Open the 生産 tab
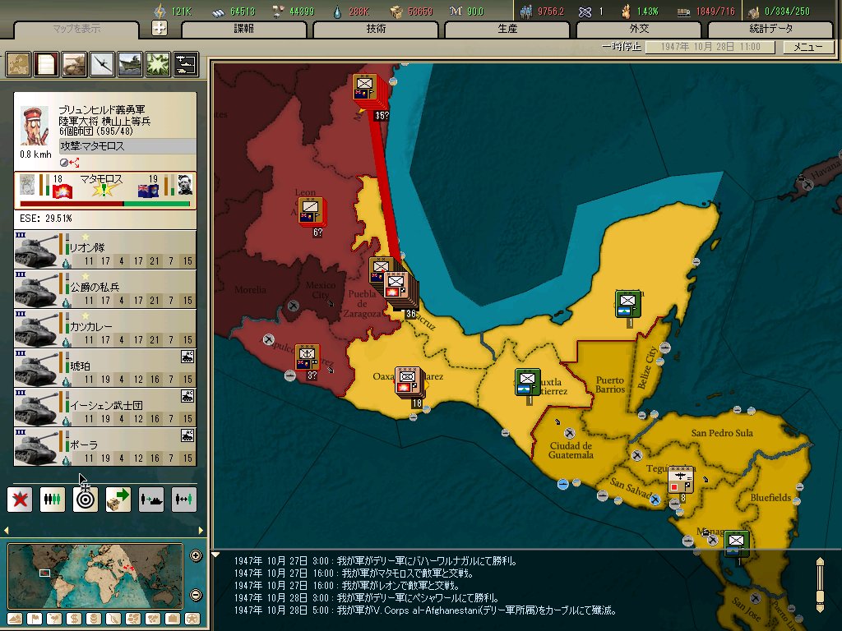 click(x=507, y=29)
